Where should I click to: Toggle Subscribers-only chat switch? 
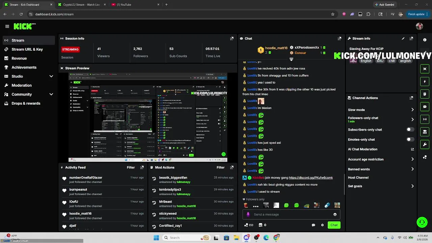pos(410,130)
